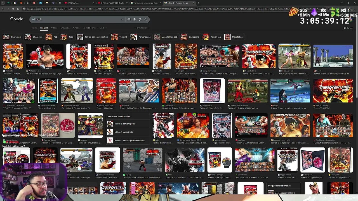Open Reddit 'Tekken 5 teve os melhores cenários' top-row thumbnail
The height and width of the screenshot is (201, 358).
point(333,56)
